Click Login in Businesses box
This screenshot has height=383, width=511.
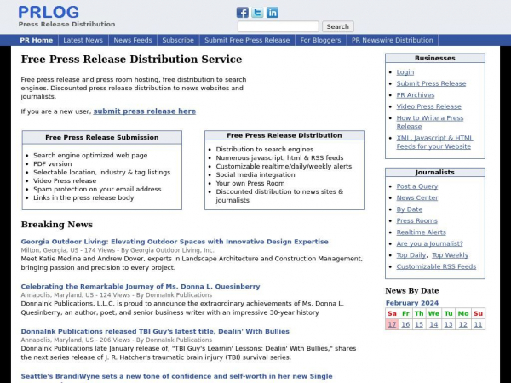(x=405, y=72)
